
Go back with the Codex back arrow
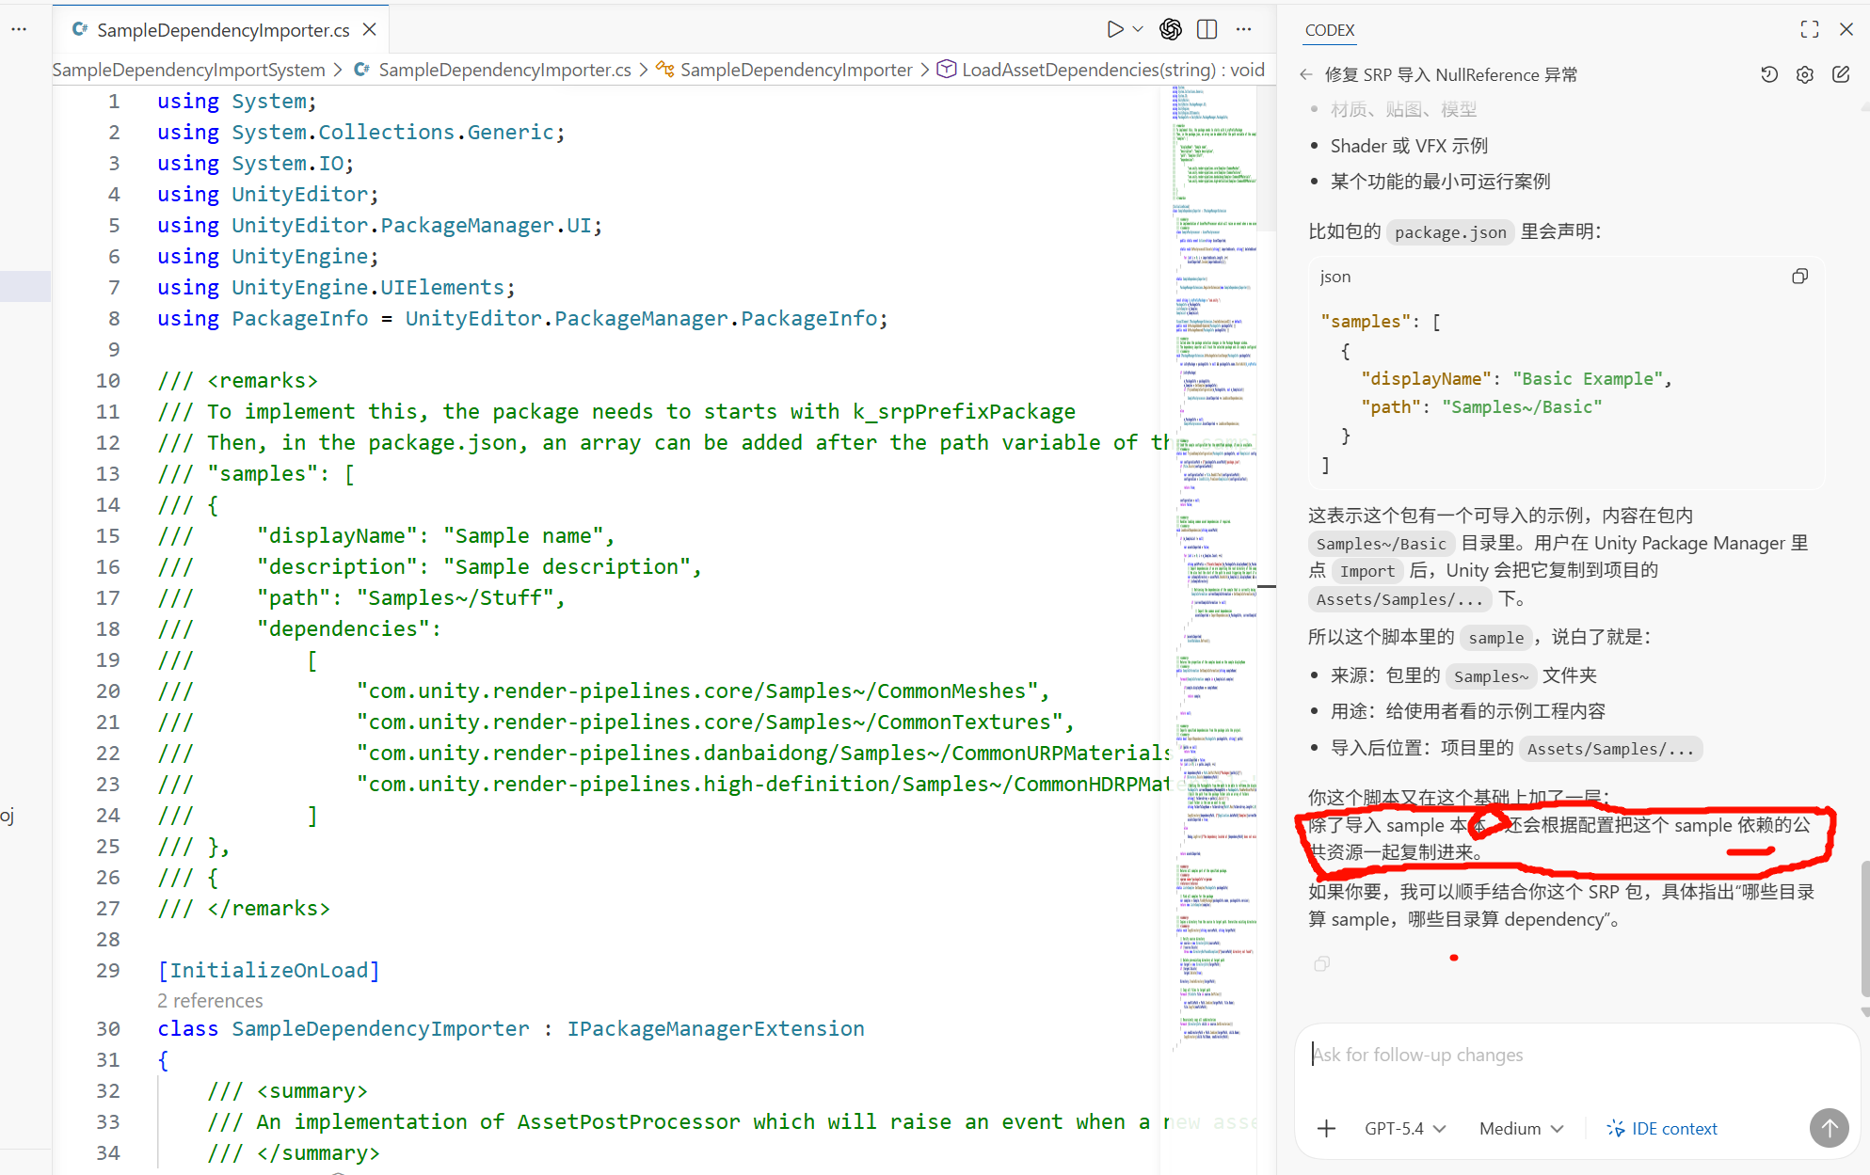(1305, 74)
